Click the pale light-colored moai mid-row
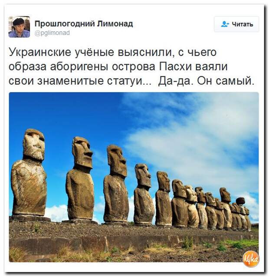Screen dimensions: 269x277 [x=192, y=207]
